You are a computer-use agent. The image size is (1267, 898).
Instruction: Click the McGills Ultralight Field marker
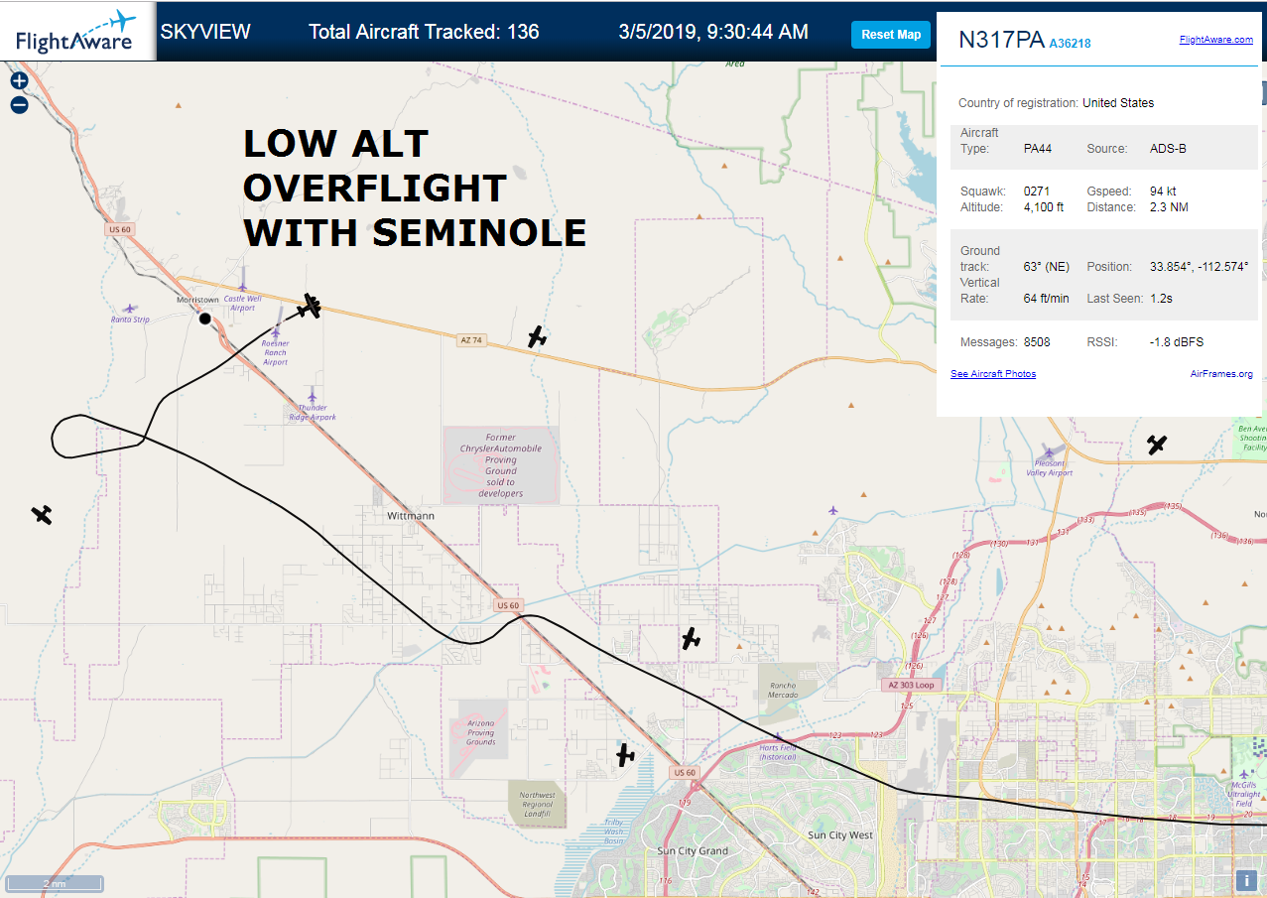click(1246, 773)
